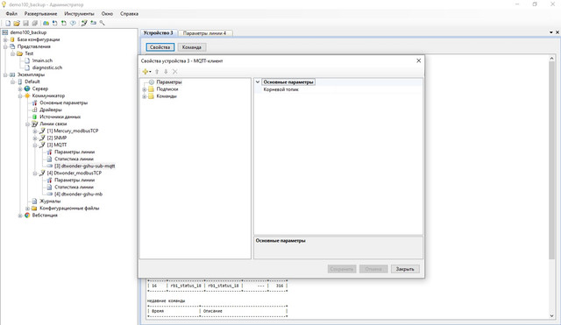Viewport: 561px width, 325px height.
Task: Create a new project via toolbar icon
Action: [8, 23]
